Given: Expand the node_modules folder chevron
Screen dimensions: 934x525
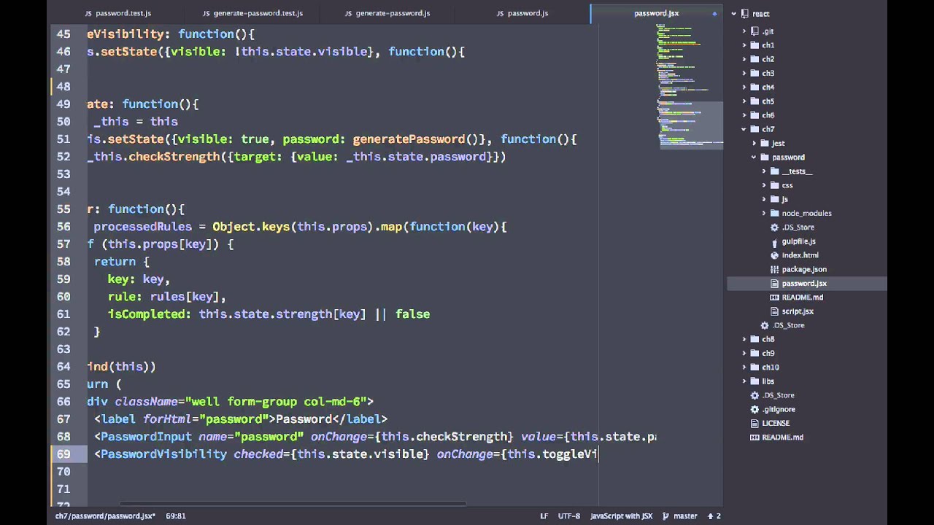Looking at the screenshot, I should pos(764,213).
